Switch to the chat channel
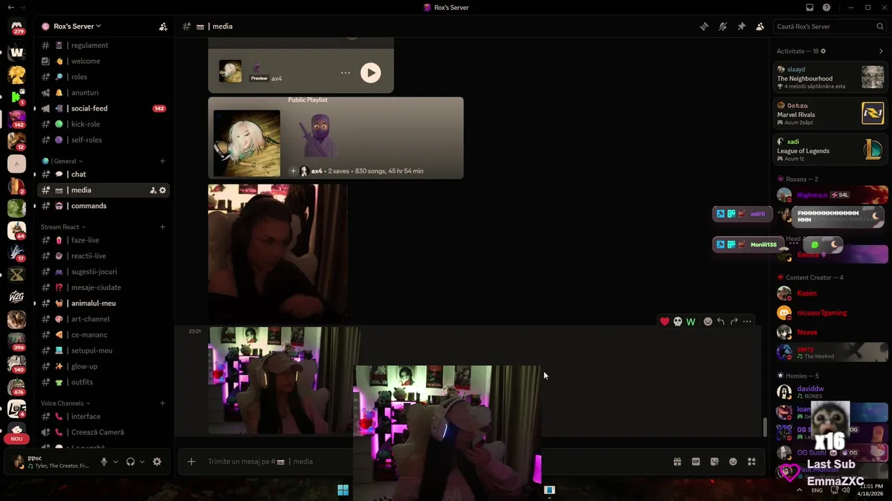 103,174
